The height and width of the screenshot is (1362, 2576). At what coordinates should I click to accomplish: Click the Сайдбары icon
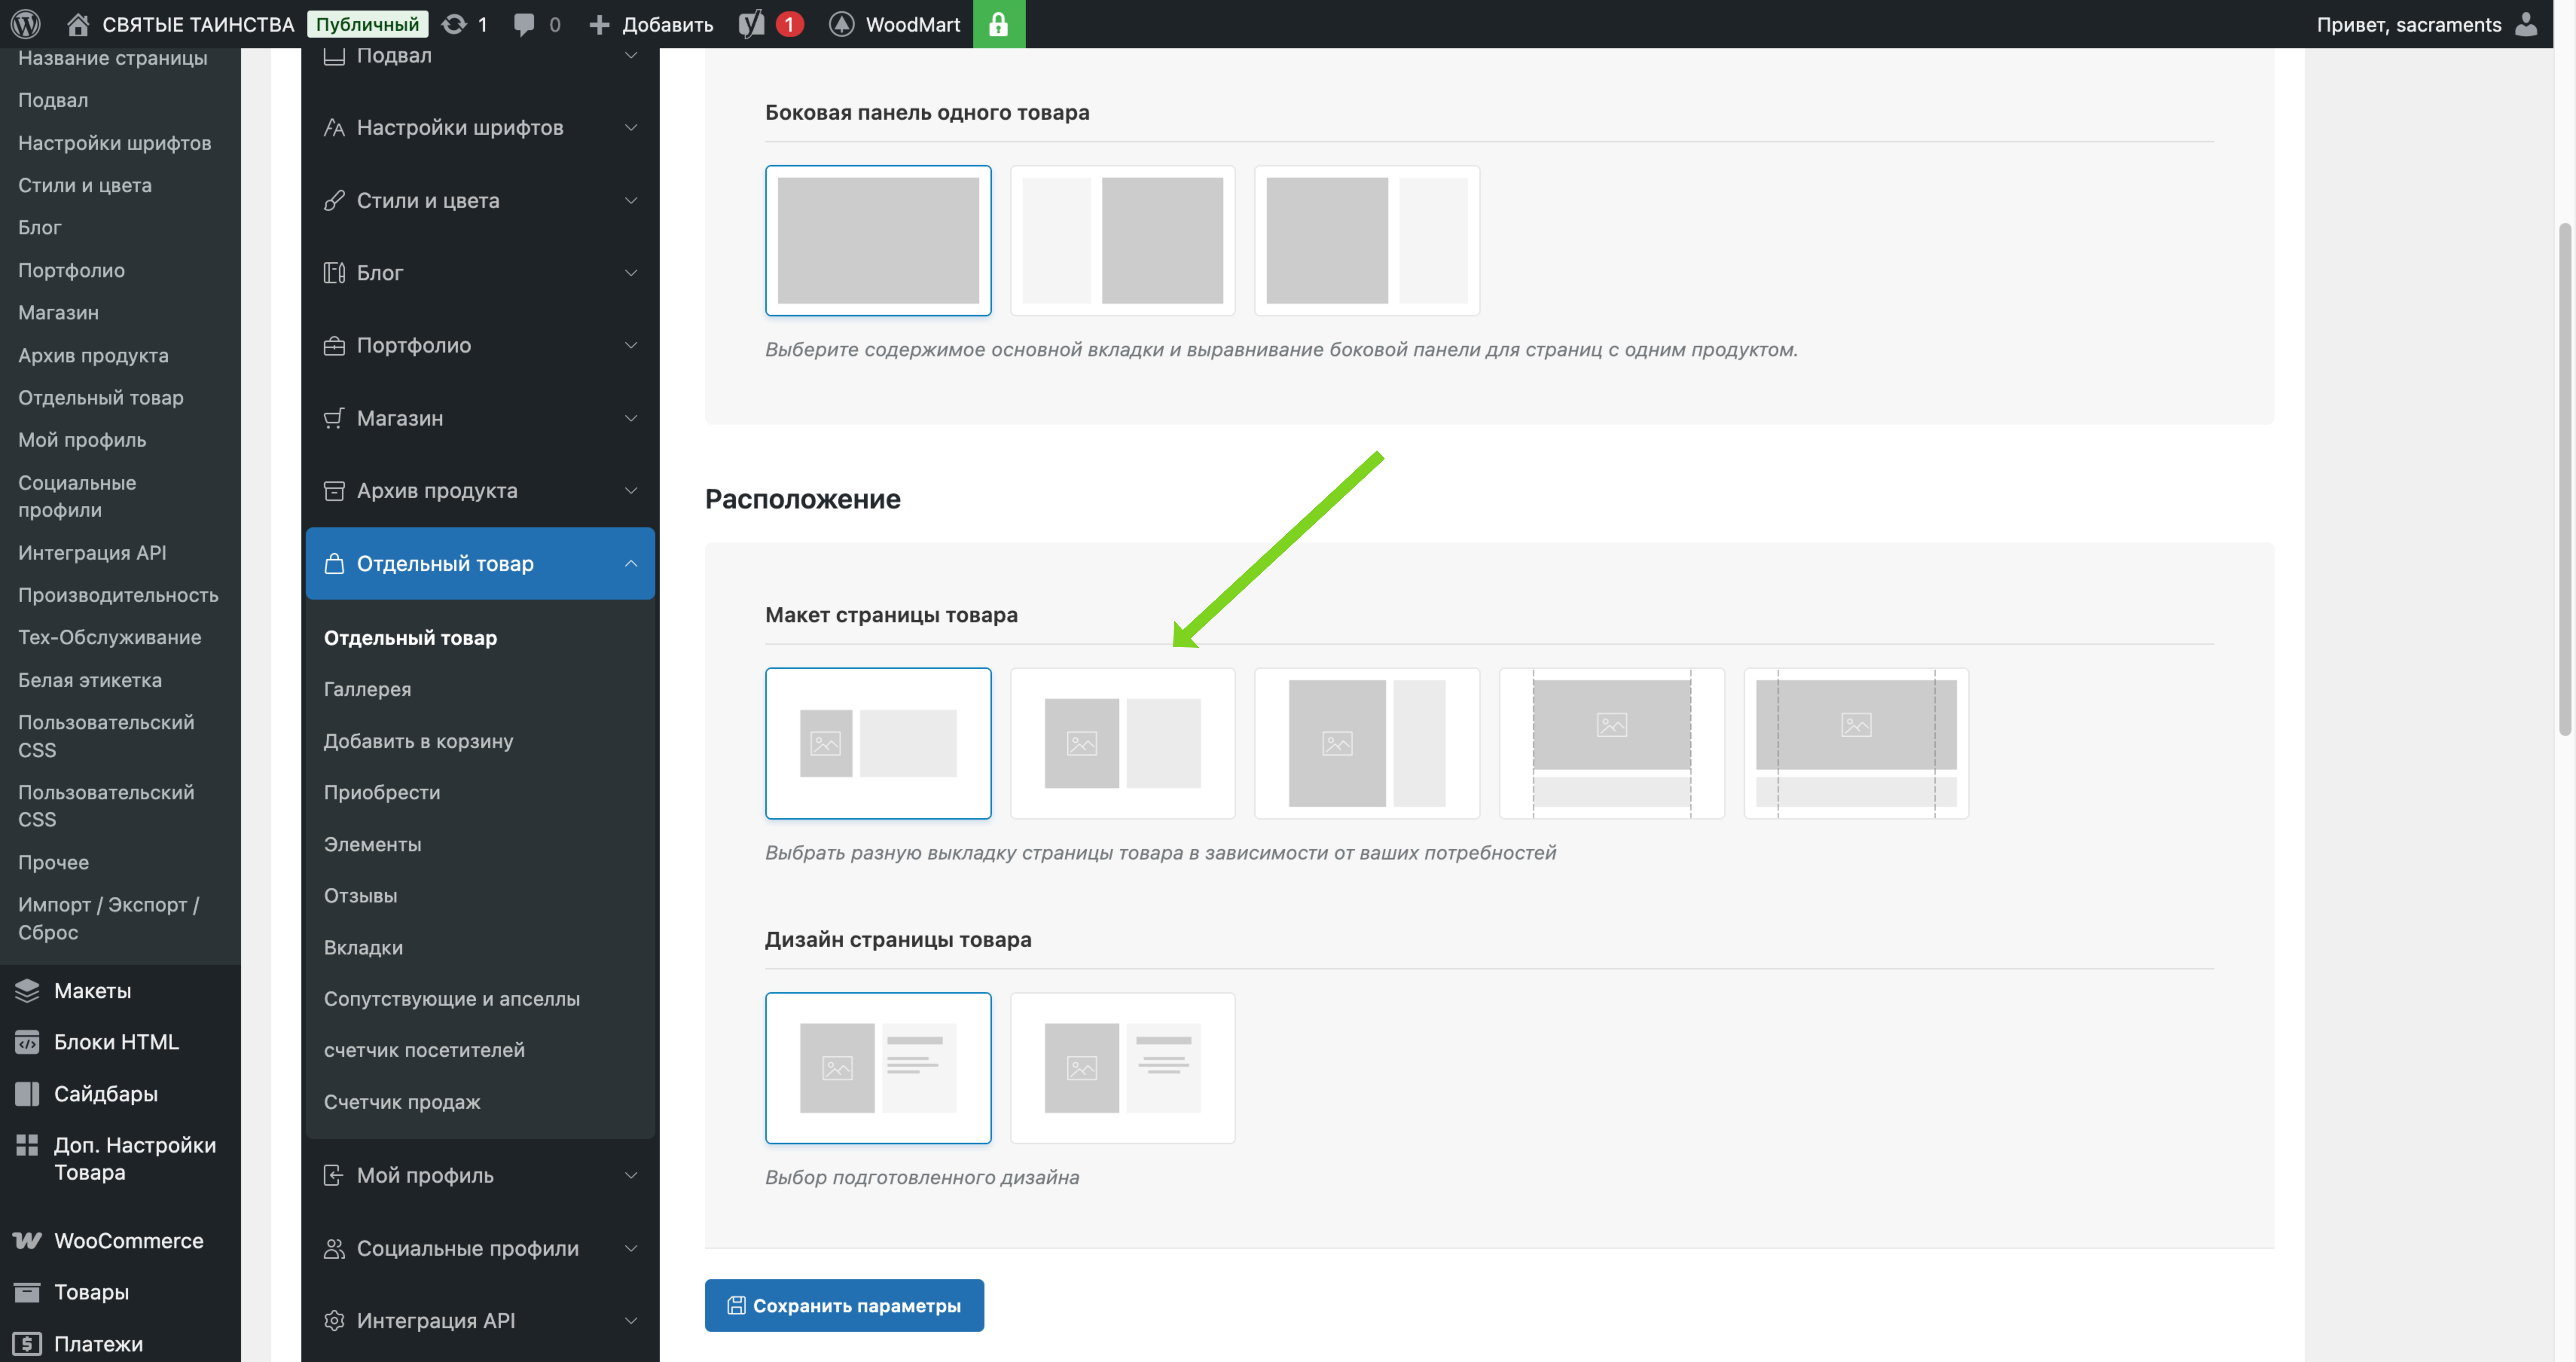click(x=27, y=1094)
